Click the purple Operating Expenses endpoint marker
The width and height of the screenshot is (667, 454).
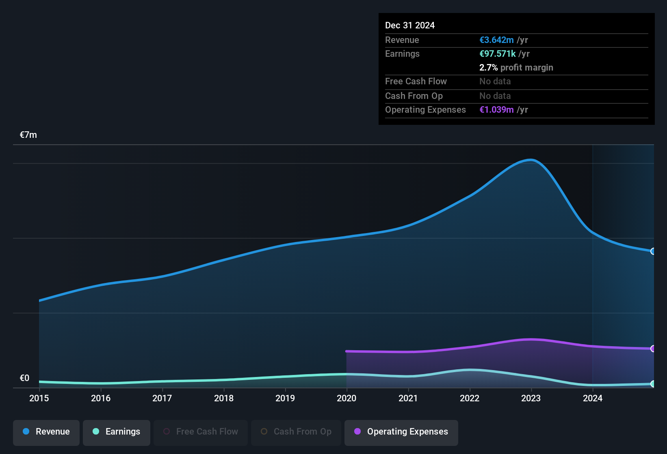click(653, 349)
